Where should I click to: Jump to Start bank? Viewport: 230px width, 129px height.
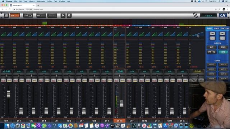tap(212, 33)
